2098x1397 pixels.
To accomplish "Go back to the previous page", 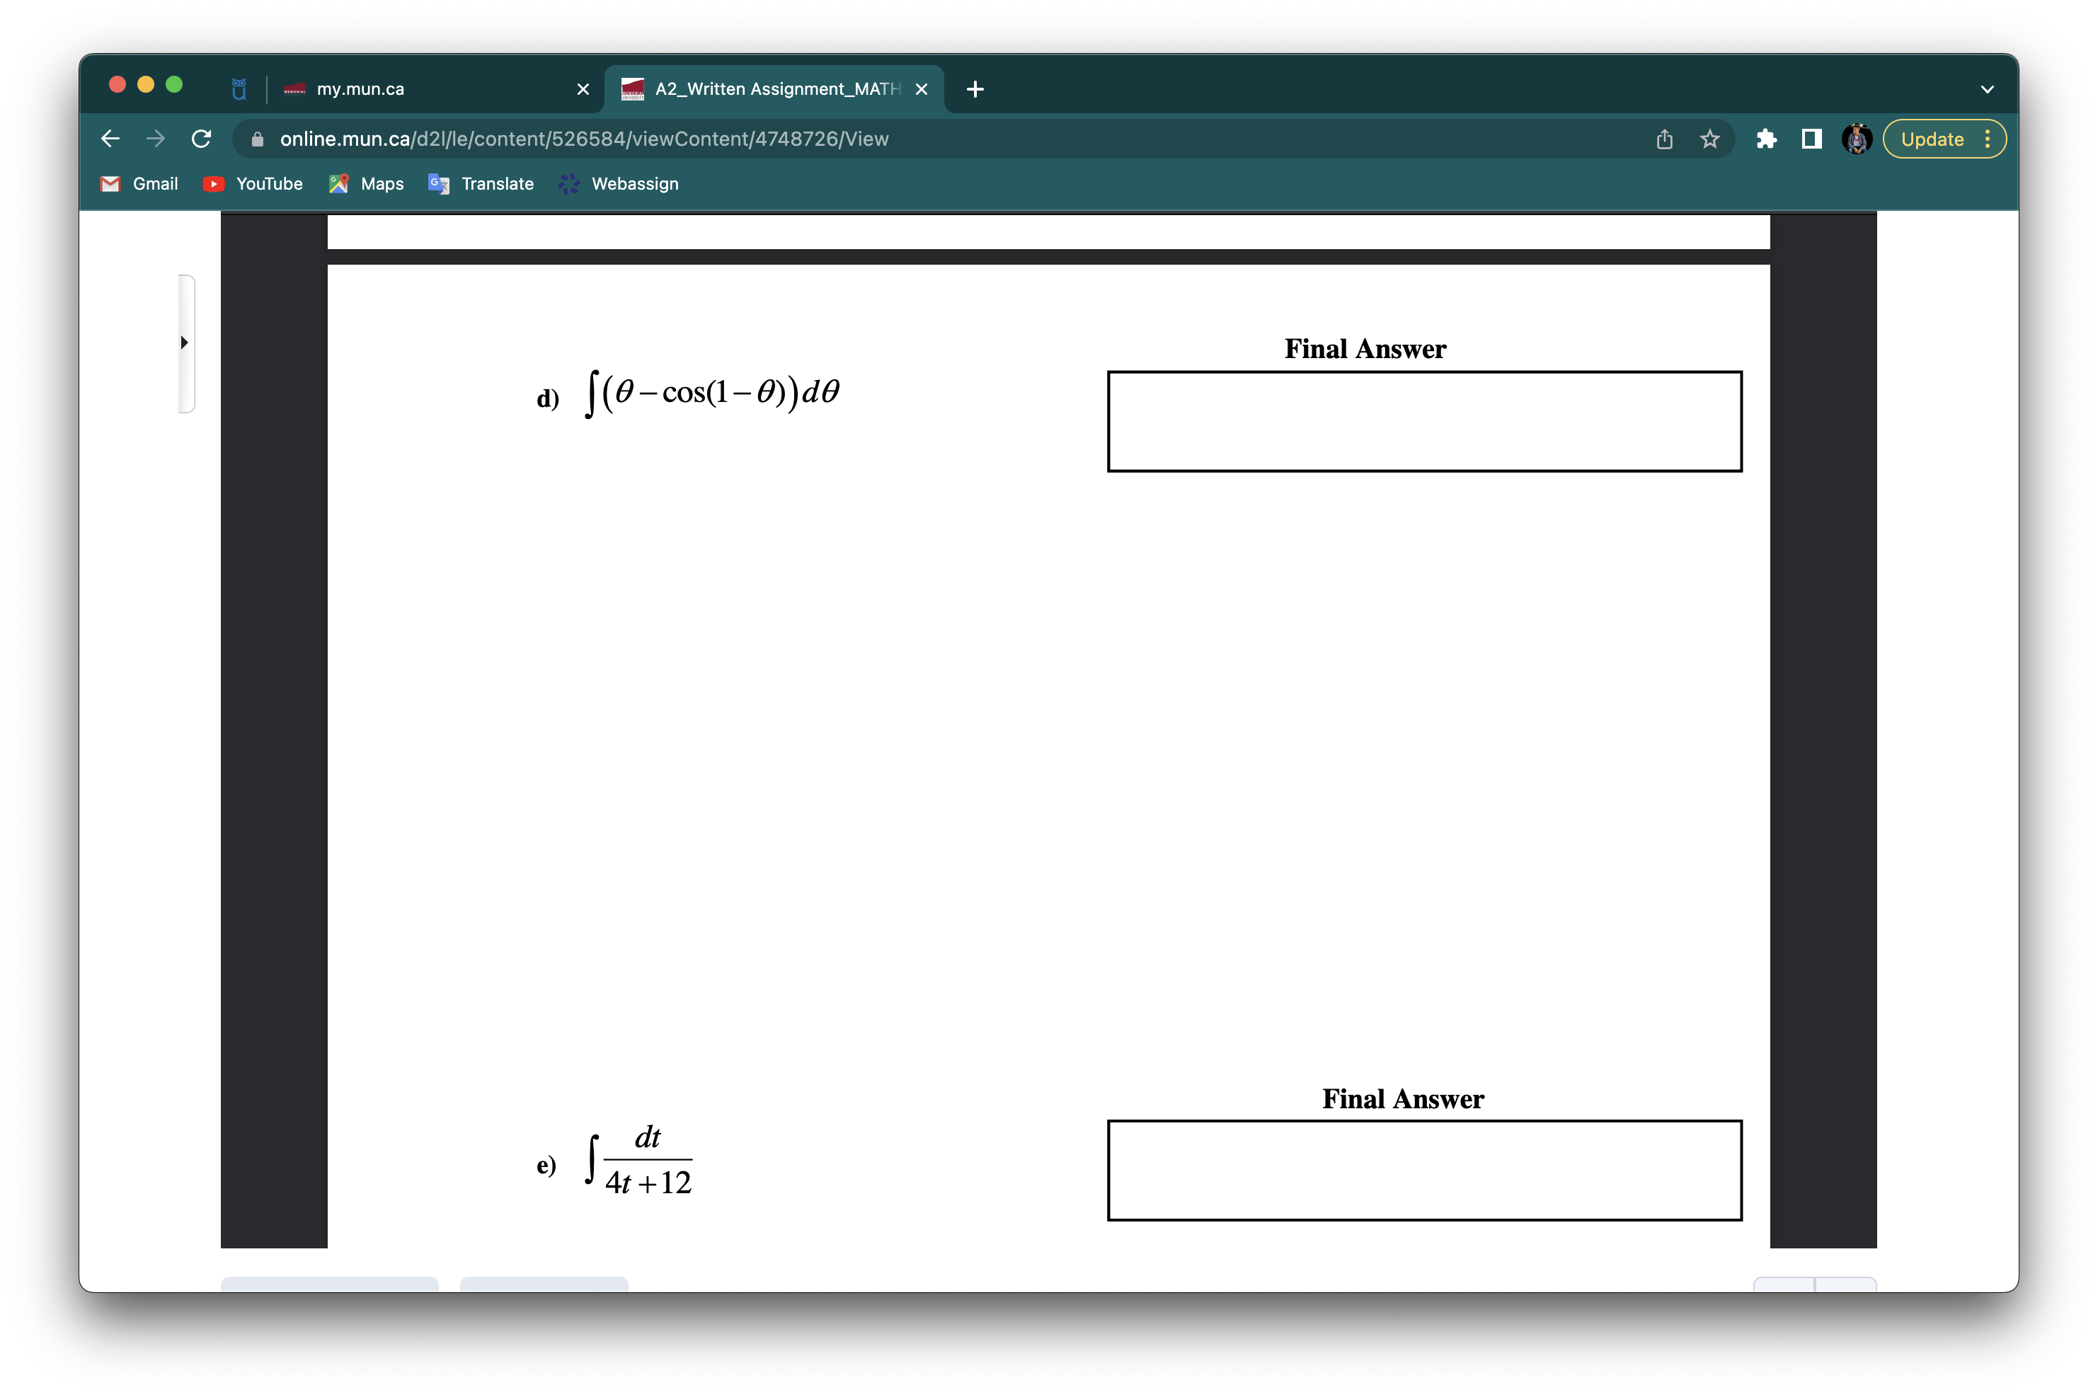I will click(110, 139).
